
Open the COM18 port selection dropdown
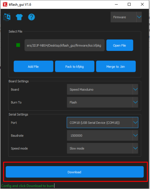103,123
